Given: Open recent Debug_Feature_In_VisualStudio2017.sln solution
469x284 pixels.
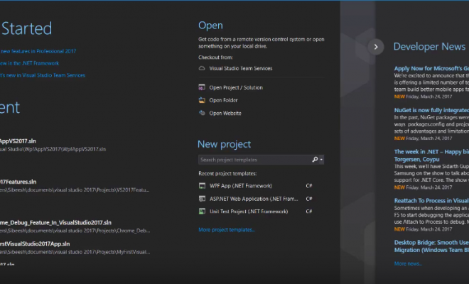Looking at the screenshot, I should 55,222.
